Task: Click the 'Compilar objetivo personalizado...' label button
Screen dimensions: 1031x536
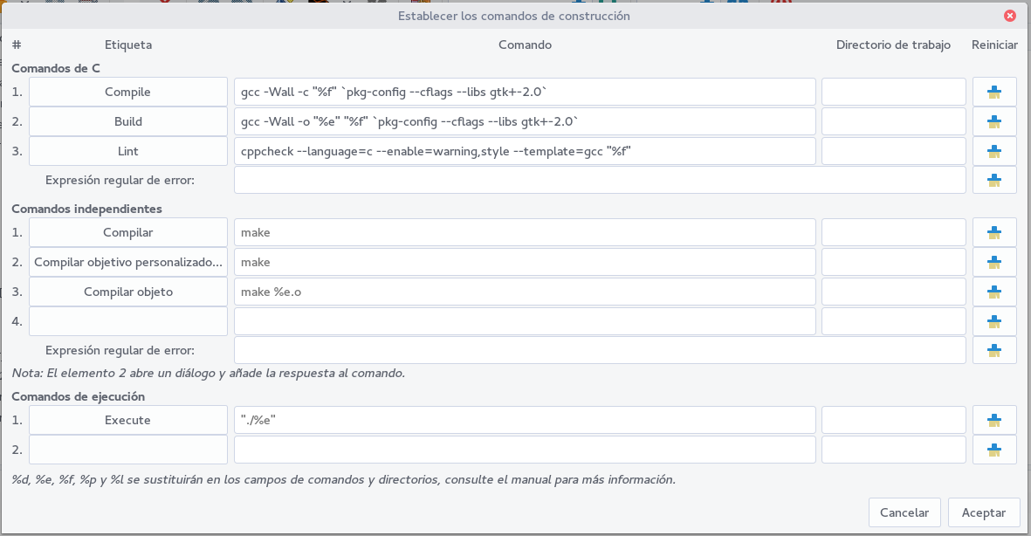Action: click(127, 262)
